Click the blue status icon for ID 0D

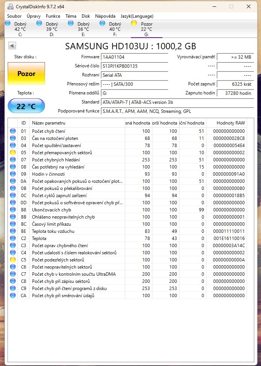click(x=13, y=203)
